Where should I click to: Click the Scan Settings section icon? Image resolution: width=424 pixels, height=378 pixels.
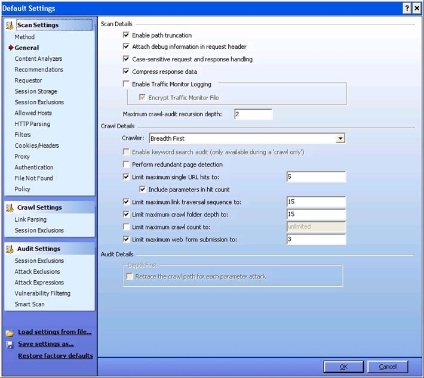pyautogui.click(x=10, y=25)
